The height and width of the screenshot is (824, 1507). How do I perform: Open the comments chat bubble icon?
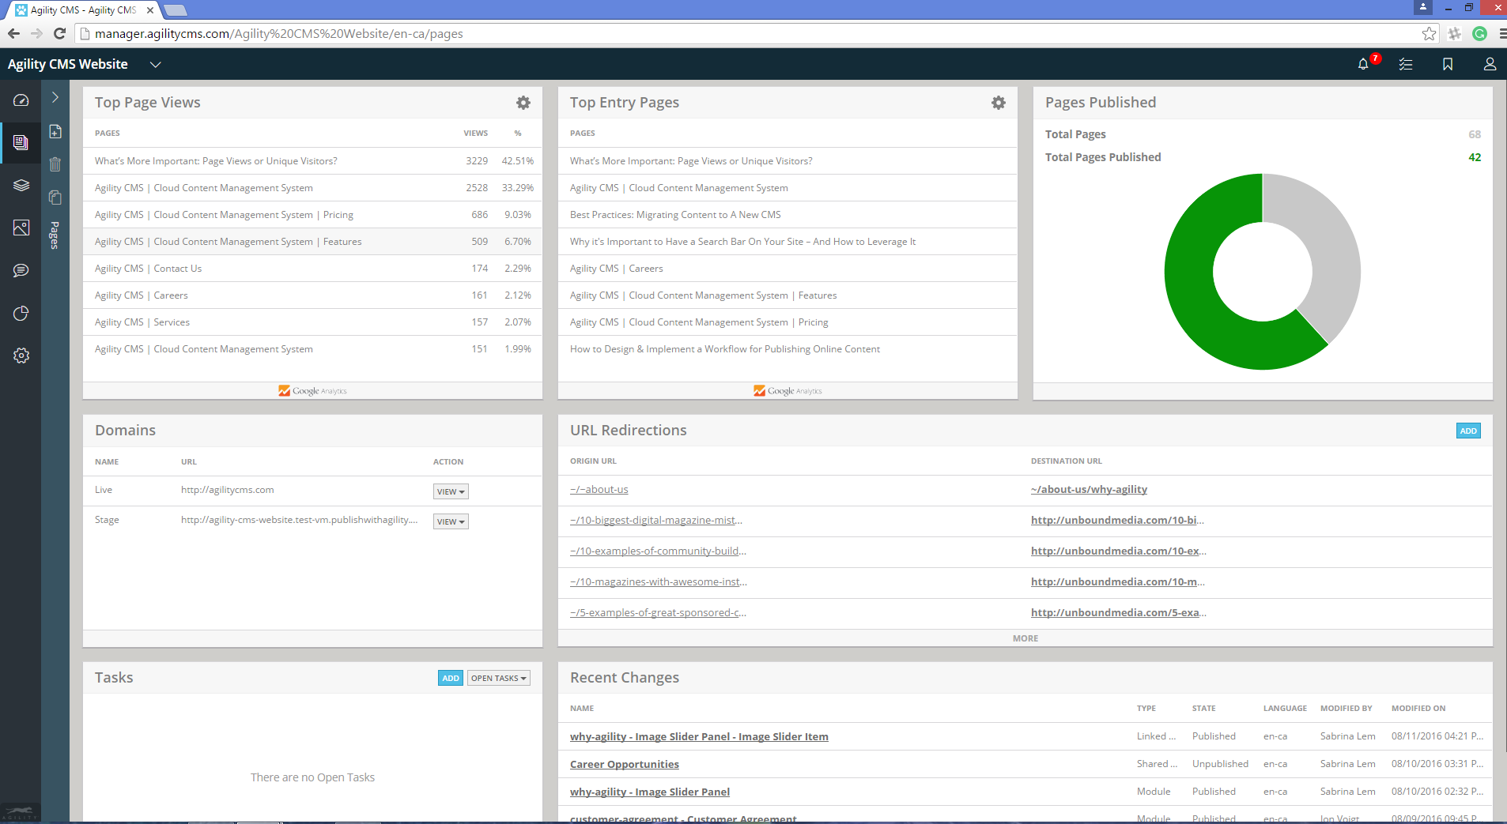click(x=21, y=271)
